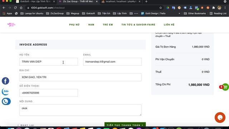Open a new browser tab
229x129 pixels.
(x=146, y=1)
